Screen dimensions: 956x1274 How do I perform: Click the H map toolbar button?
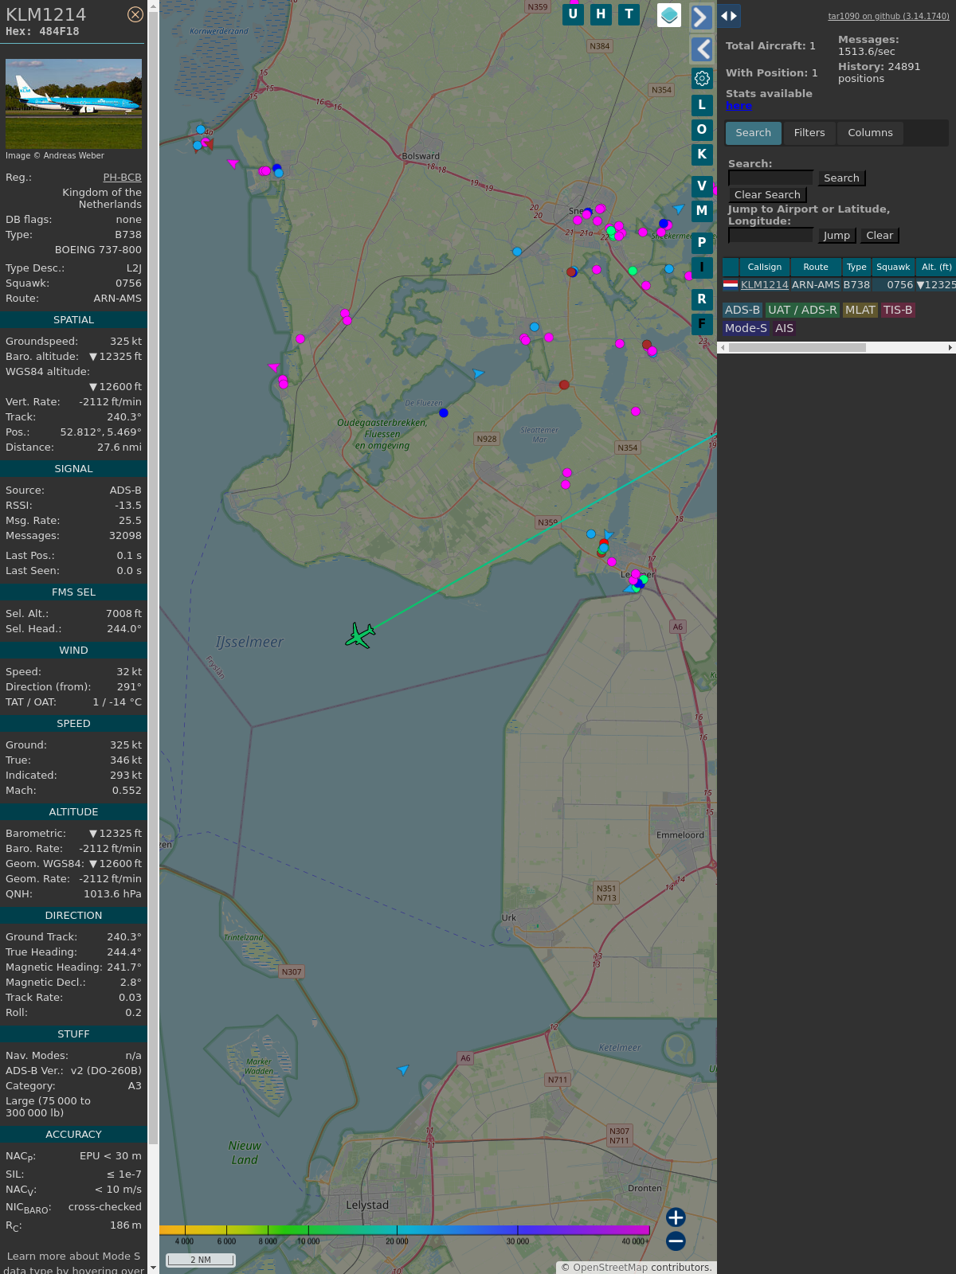601,14
